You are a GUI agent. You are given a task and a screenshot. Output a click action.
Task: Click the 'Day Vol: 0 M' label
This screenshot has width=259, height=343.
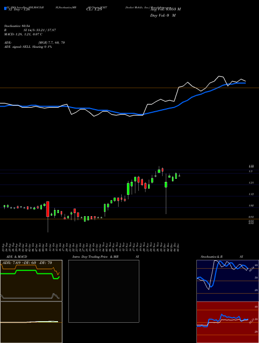pyautogui.click(x=163, y=16)
